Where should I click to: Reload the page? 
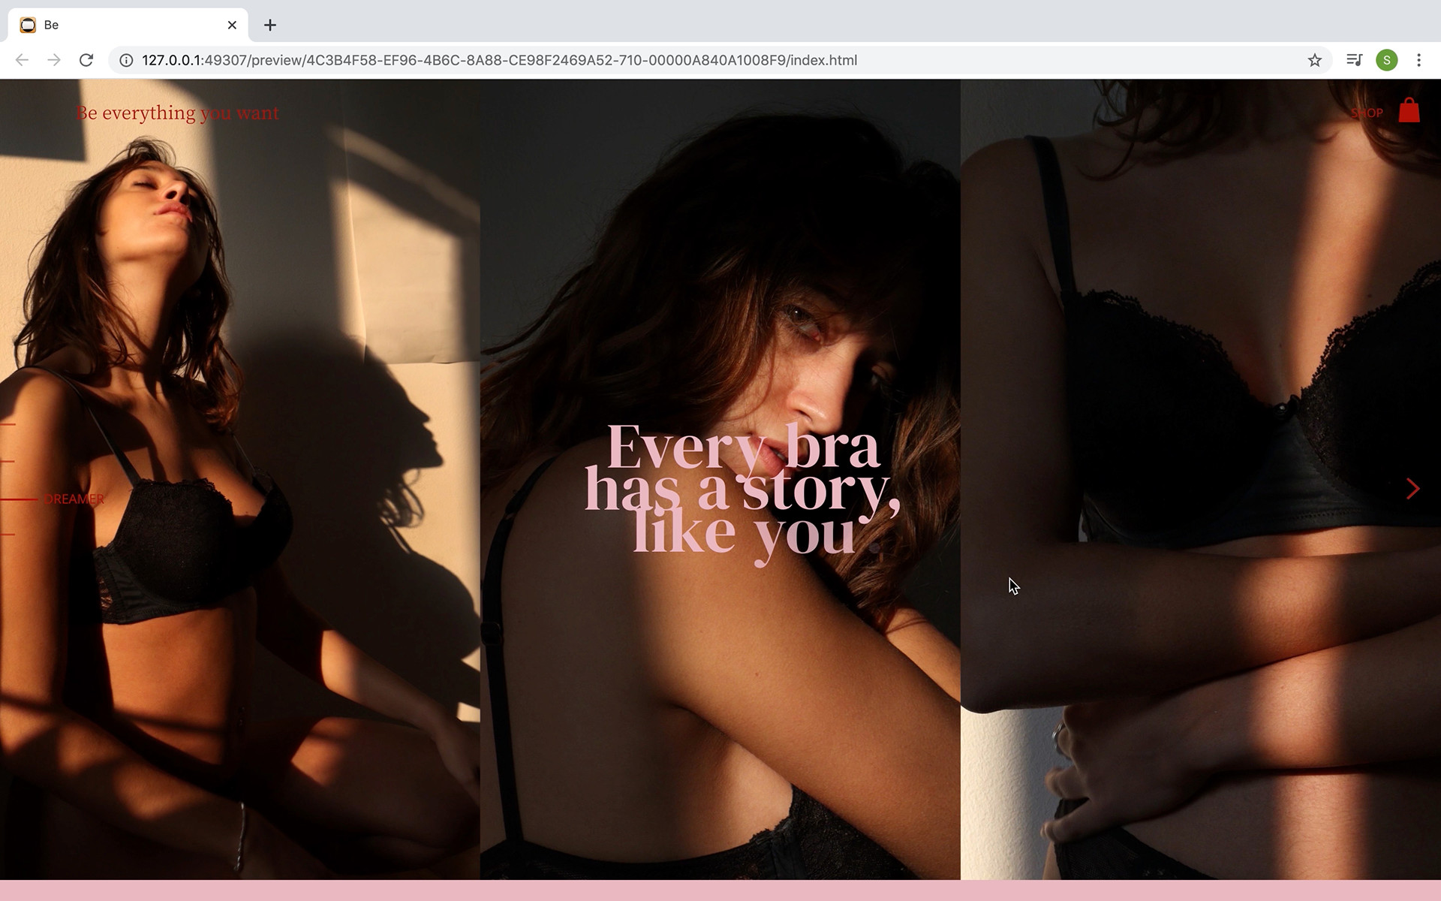86,60
